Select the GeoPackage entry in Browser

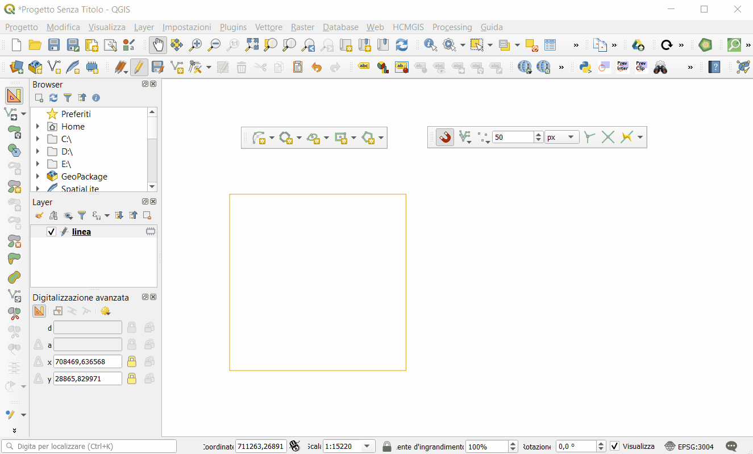84,177
